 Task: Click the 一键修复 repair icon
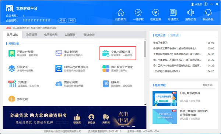(138, 12)
